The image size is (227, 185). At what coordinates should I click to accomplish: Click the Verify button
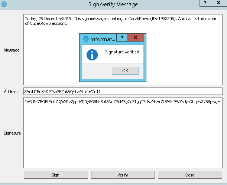click(x=123, y=175)
